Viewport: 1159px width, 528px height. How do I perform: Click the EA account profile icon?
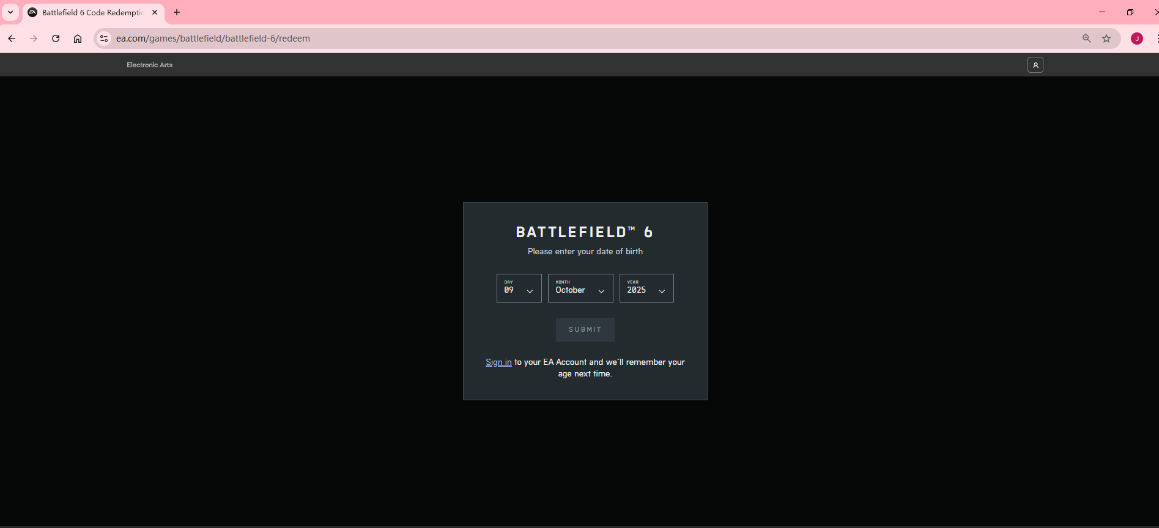(1035, 65)
